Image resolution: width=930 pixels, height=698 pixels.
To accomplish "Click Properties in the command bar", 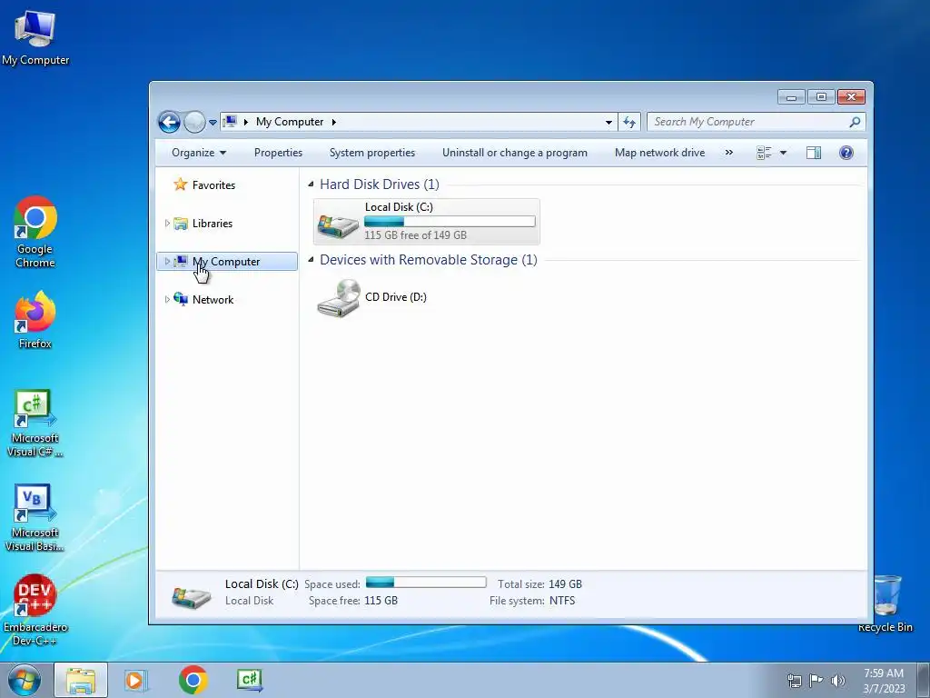I will coord(278,153).
